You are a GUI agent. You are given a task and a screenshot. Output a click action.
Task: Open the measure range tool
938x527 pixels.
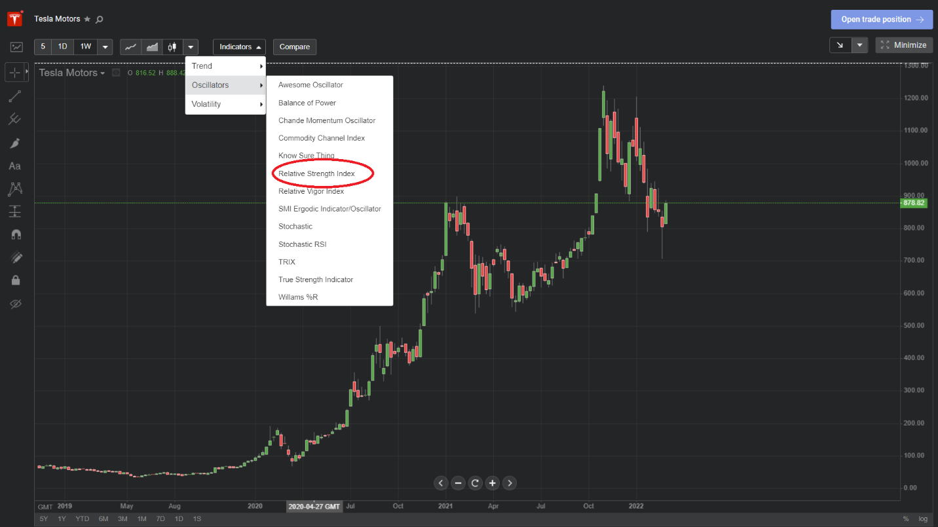pos(15,211)
